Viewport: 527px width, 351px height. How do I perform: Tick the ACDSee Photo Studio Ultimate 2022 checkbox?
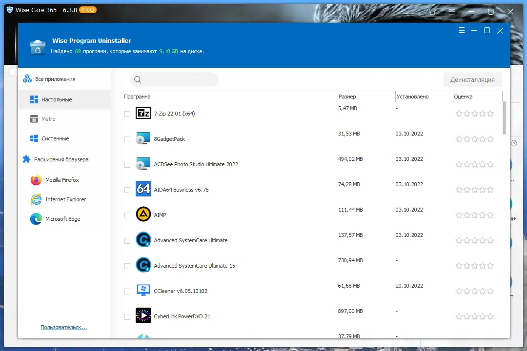coord(127,165)
